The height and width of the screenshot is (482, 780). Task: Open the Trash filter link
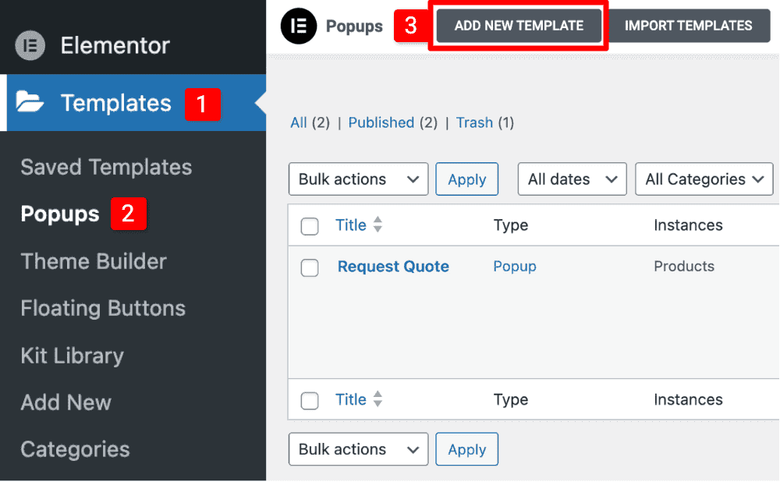tap(474, 122)
